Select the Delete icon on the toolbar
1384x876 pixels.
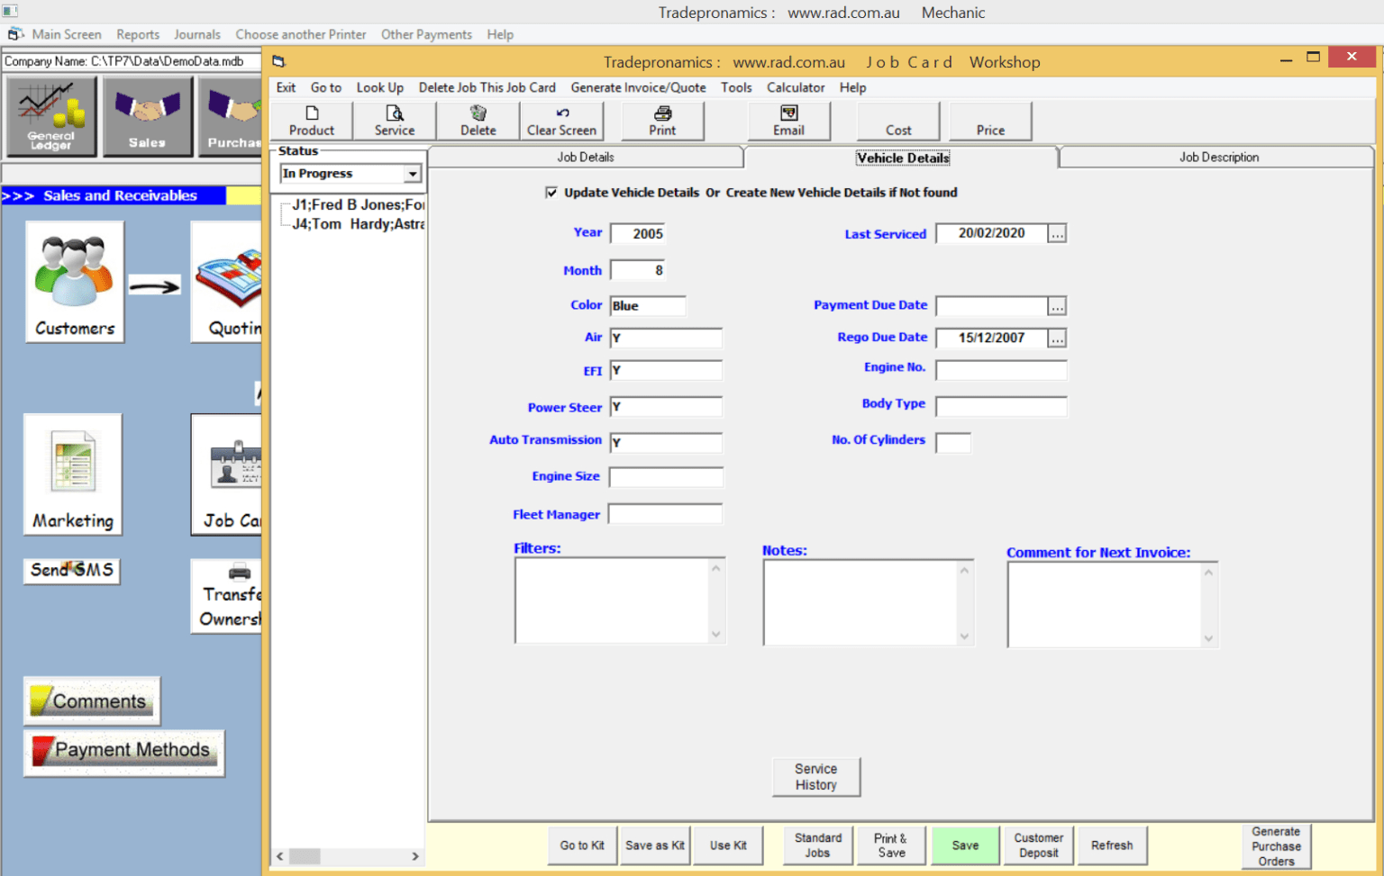pyautogui.click(x=477, y=121)
